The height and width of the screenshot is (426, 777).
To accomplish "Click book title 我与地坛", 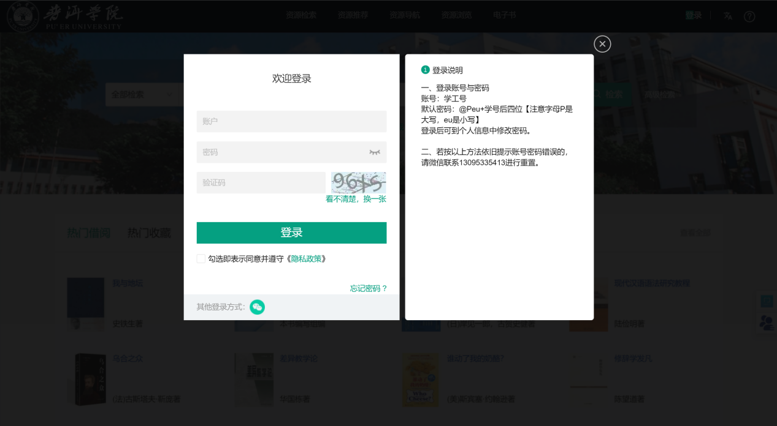I will [x=128, y=283].
